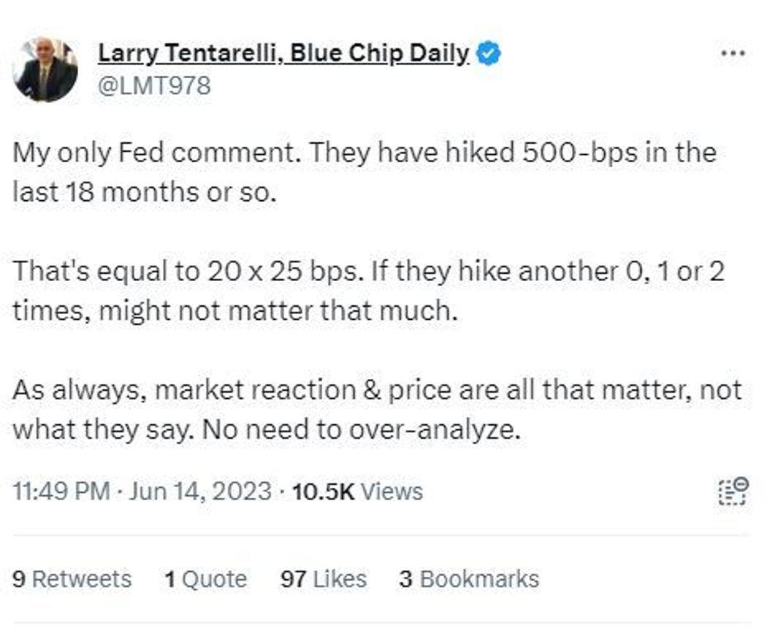Open the three-dot more options menu
767x628 pixels.
[x=733, y=53]
